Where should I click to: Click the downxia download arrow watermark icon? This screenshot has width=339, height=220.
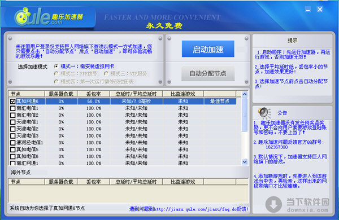tap(273, 204)
